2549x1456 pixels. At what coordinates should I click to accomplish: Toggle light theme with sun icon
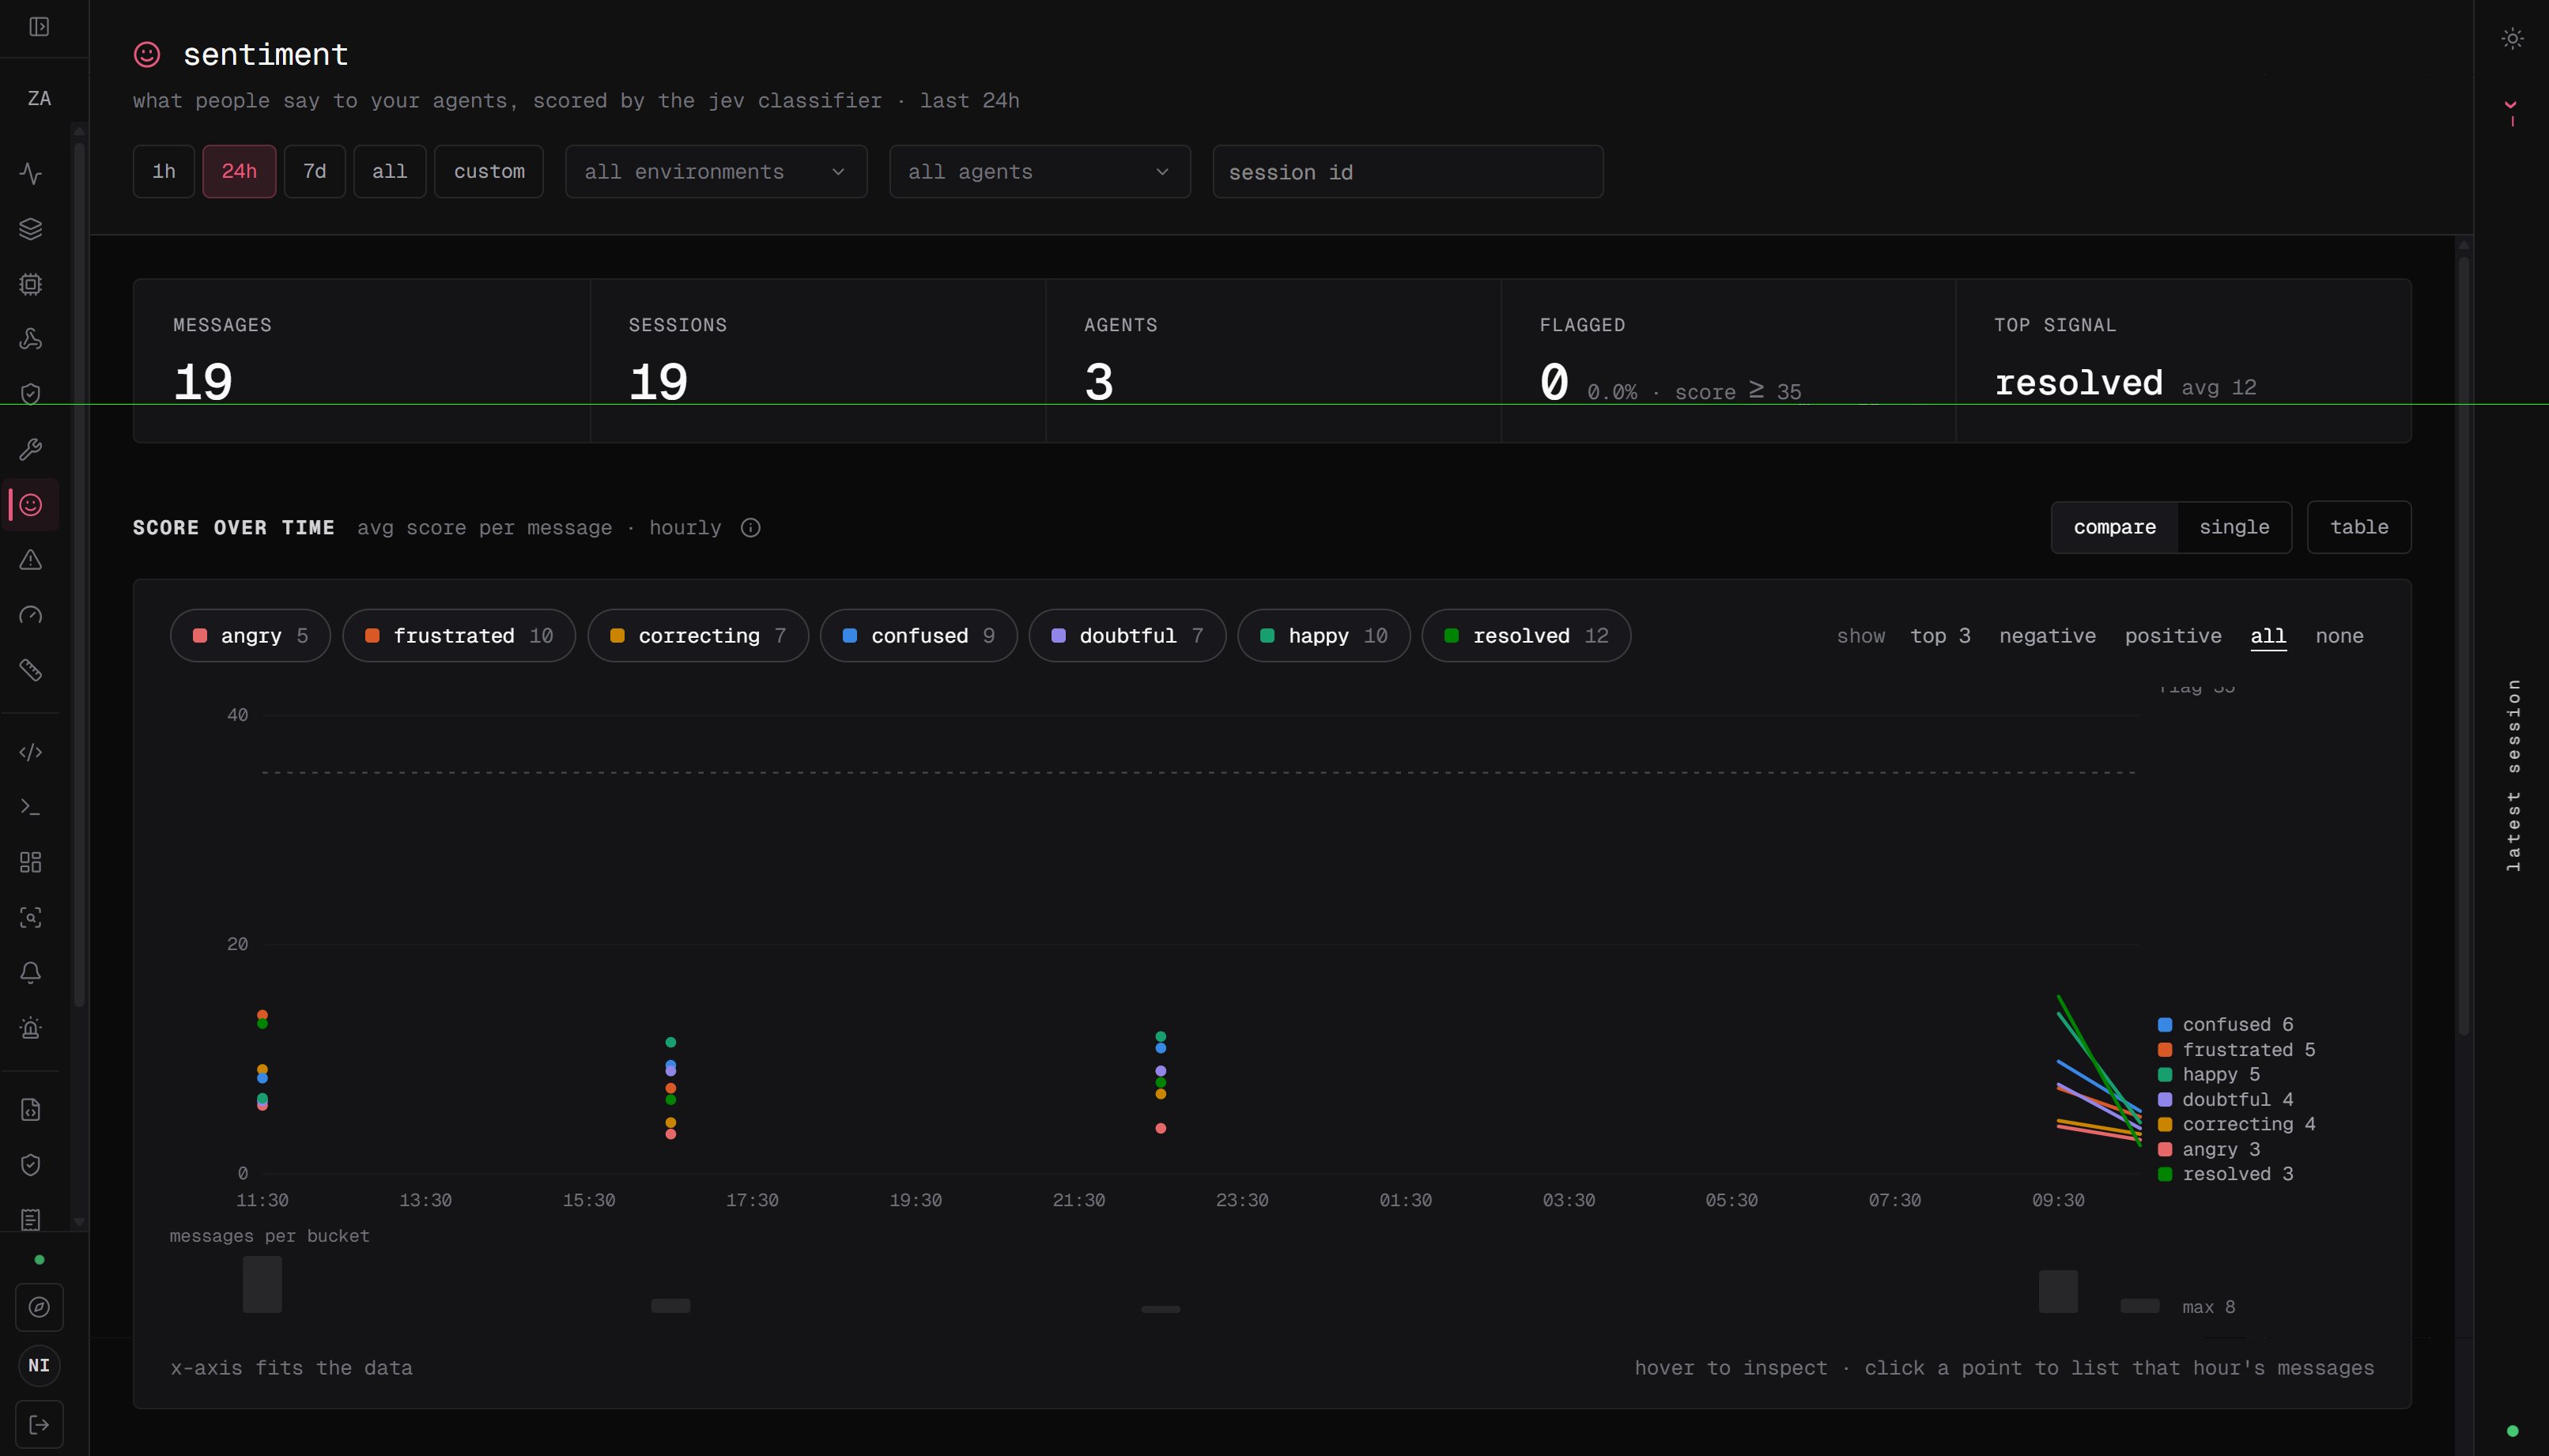[2512, 39]
